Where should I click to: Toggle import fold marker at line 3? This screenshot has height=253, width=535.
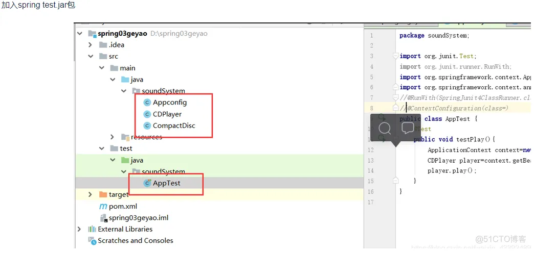click(x=395, y=56)
